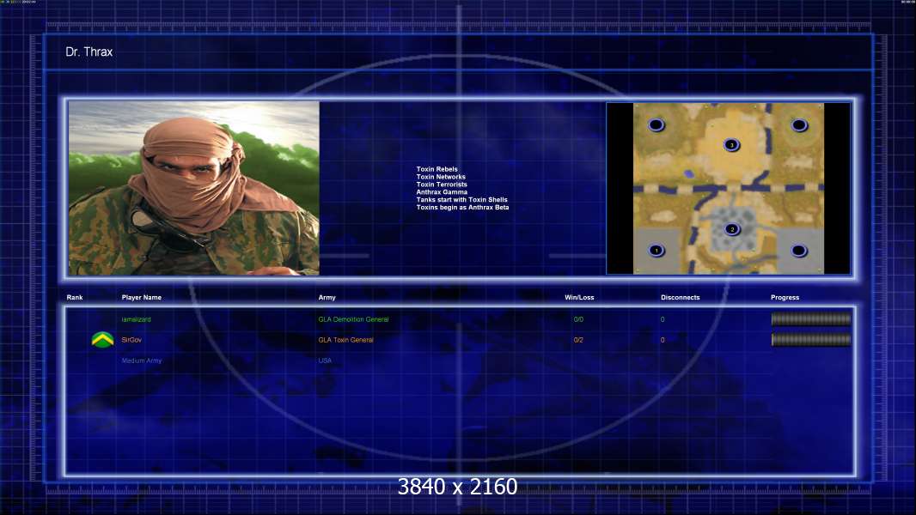Click the Medium Army AI player entry
The width and height of the screenshot is (916, 515).
pos(142,360)
